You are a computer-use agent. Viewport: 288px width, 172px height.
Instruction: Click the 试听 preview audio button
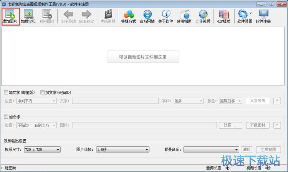click(246, 150)
